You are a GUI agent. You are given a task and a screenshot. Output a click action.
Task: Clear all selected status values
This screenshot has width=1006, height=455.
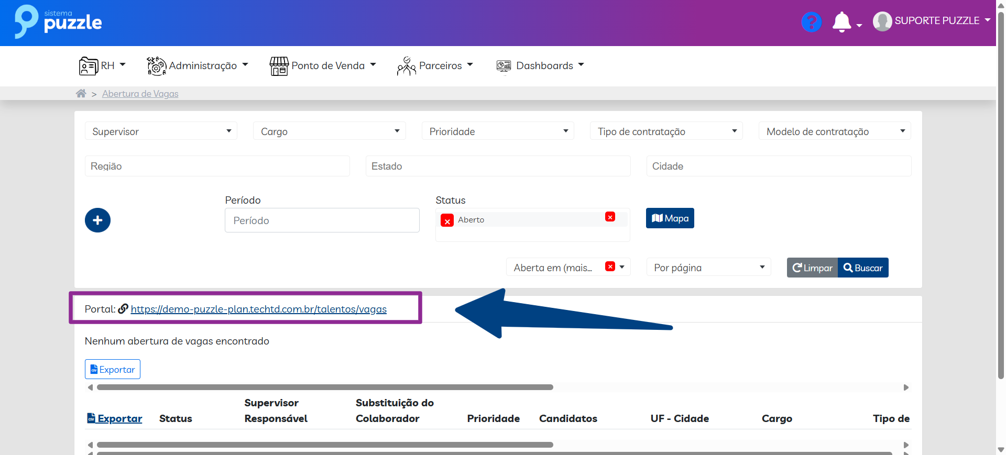click(610, 217)
